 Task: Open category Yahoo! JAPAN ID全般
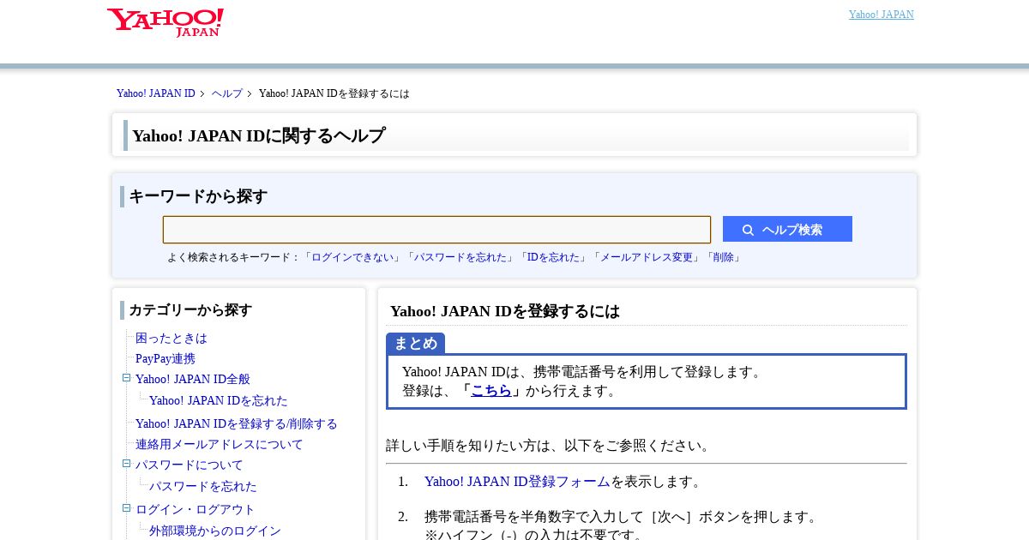click(x=193, y=380)
